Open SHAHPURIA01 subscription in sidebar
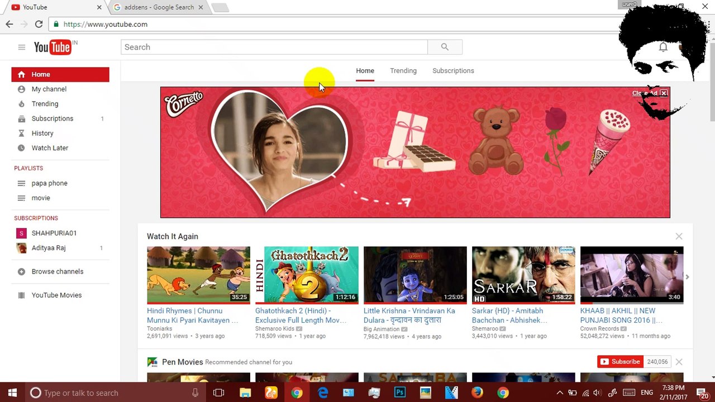This screenshot has height=402, width=715. point(54,233)
